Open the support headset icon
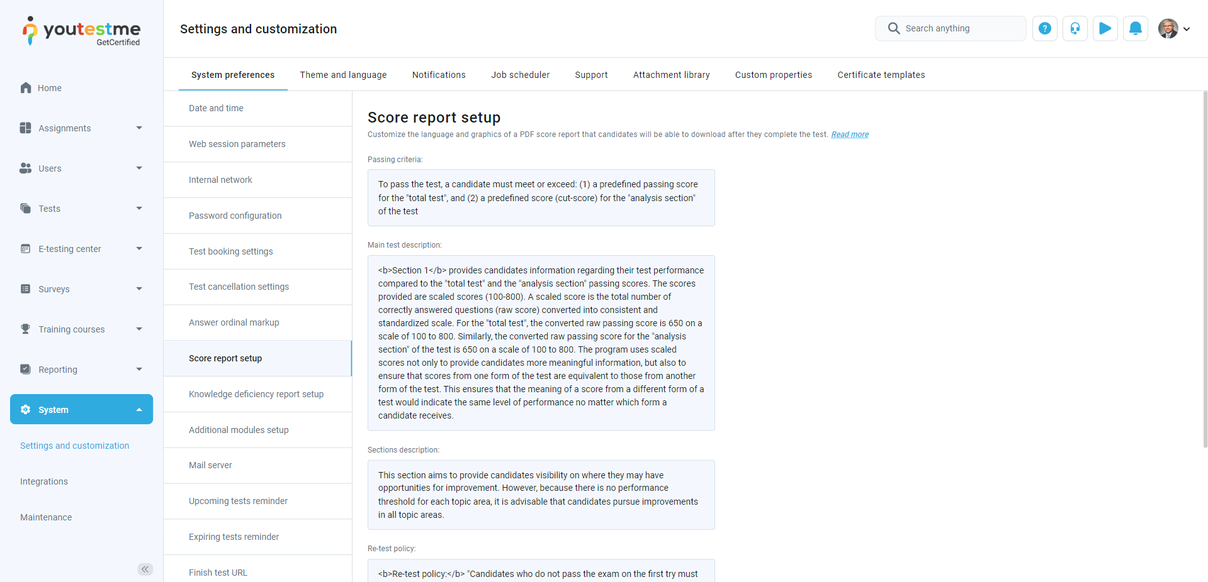1208x582 pixels. [x=1075, y=28]
